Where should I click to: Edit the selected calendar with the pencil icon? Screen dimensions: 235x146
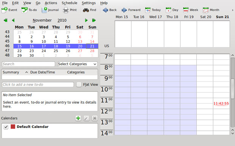86,118
